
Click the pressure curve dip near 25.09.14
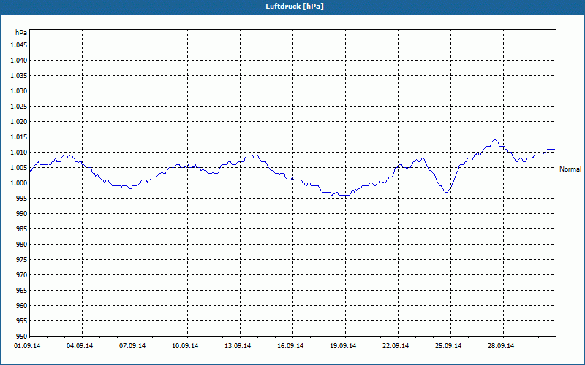(x=446, y=192)
